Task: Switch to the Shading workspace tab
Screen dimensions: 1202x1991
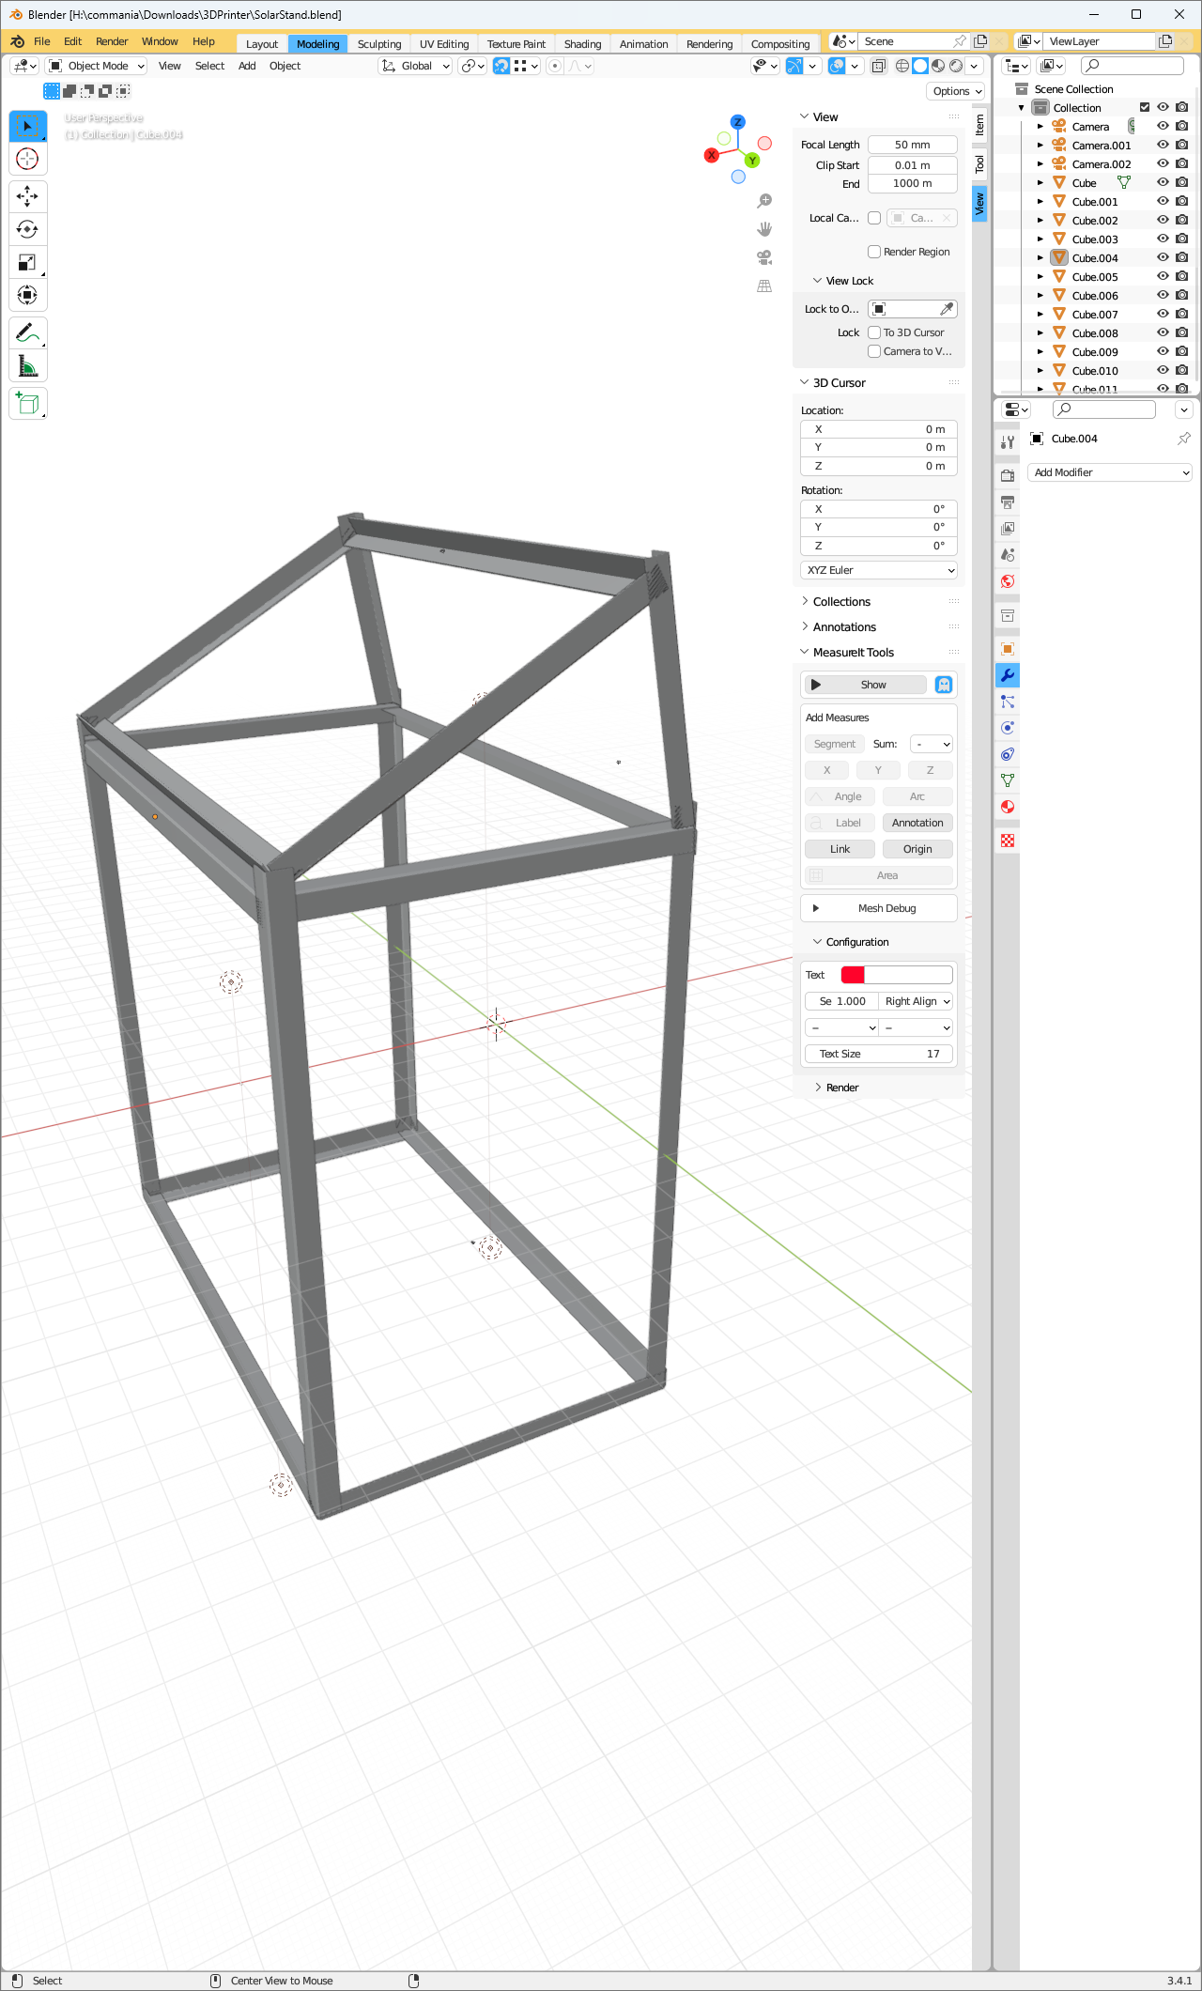Action: click(x=582, y=44)
